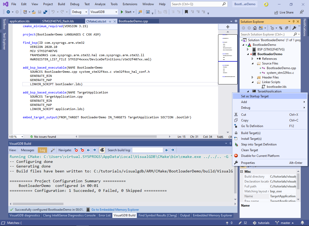Click the feedback icon next to Live Share

point(302,12)
